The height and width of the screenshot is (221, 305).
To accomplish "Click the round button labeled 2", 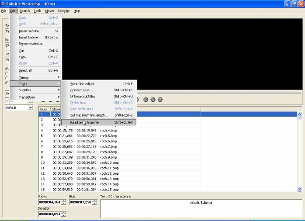I will click(x=153, y=100).
